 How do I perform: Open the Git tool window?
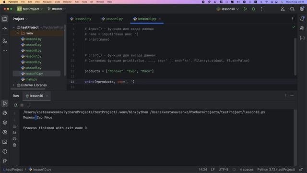point(5,161)
